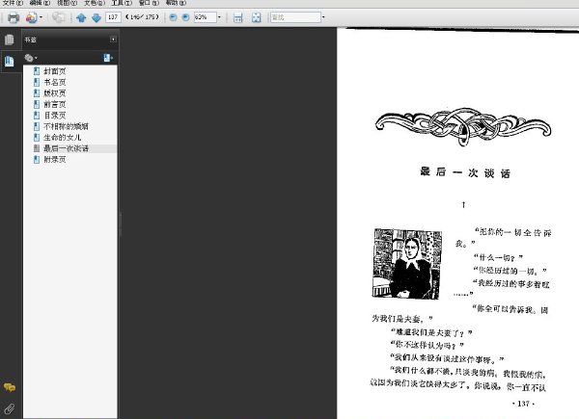
Task: Click the bookmark icon beside 附录页
Action: (37, 160)
